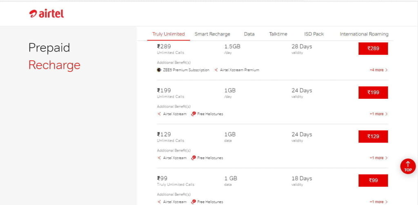Click Airtel Xstream Premium icon in ₹289 plan

[x=216, y=70]
